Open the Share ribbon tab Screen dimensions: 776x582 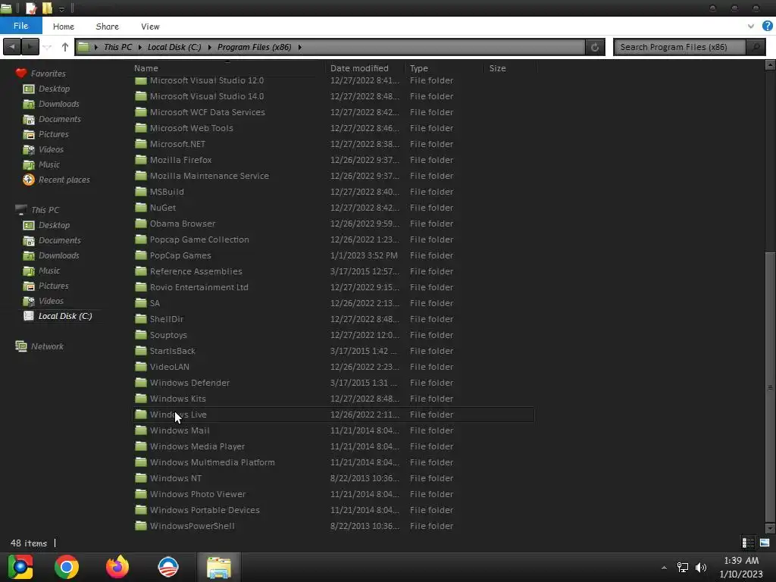[107, 27]
